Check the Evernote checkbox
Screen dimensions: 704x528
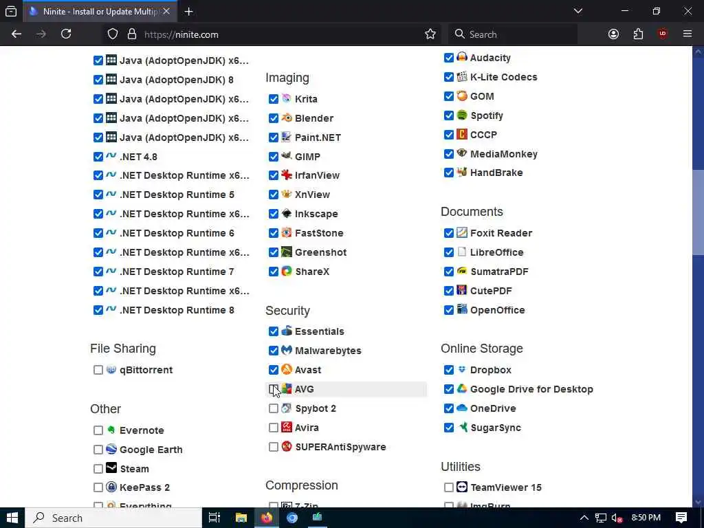(98, 430)
